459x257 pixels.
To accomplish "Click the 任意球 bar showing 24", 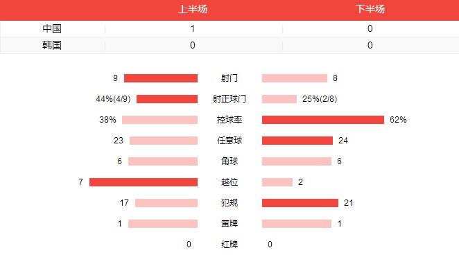I will 297,141.
